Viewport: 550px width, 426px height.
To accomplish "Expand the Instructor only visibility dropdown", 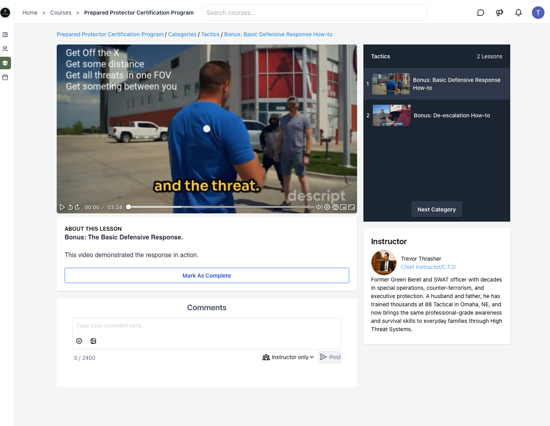I will pyautogui.click(x=288, y=357).
